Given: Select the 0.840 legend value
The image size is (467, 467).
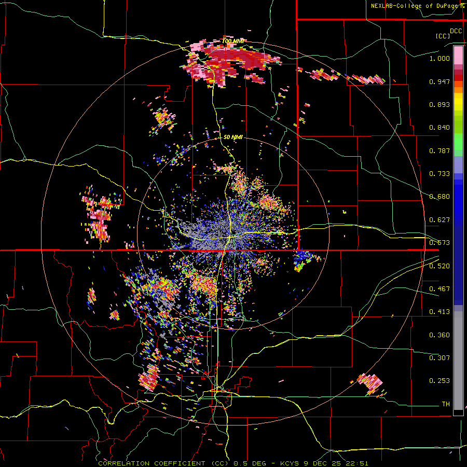Looking at the screenshot, I should tap(439, 128).
